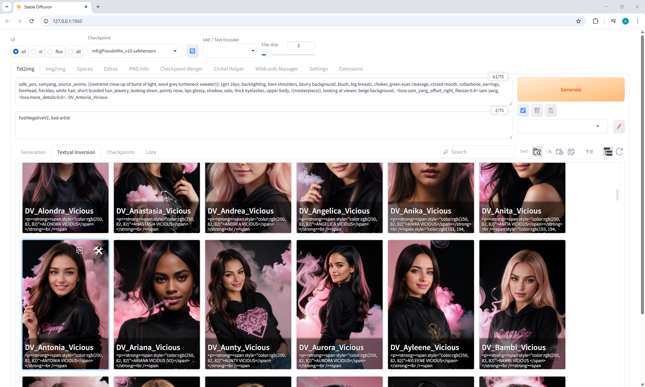
Task: Open the Checkpoint dropdown
Action: click(x=134, y=51)
